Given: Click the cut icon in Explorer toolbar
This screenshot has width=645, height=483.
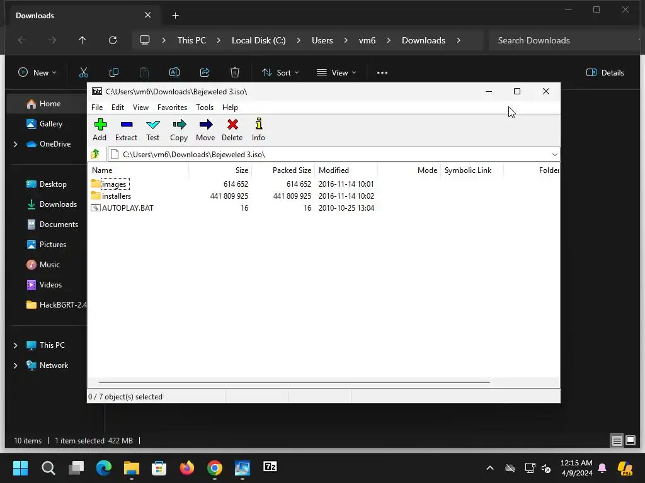Looking at the screenshot, I should pos(84,73).
